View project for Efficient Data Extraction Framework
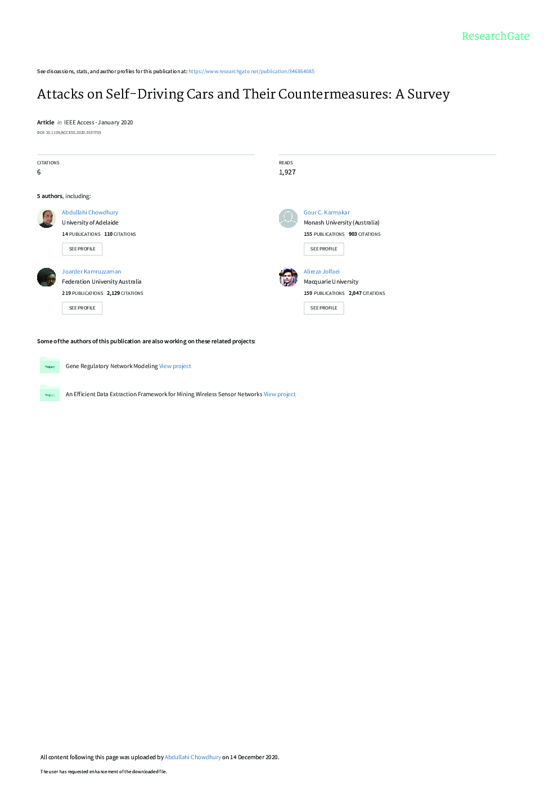Screen dimensions: 558x789 280,394
